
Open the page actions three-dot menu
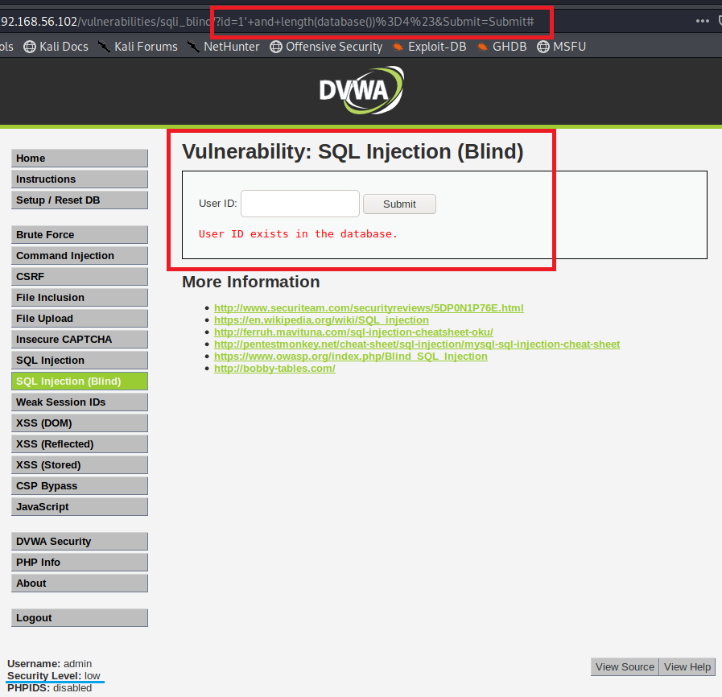703,19
